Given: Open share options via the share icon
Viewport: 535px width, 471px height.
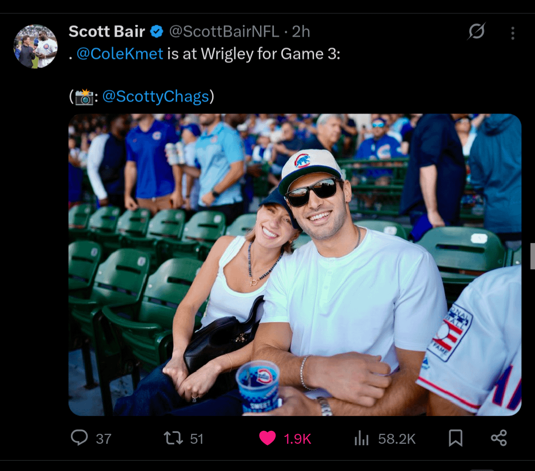Looking at the screenshot, I should click(x=498, y=438).
